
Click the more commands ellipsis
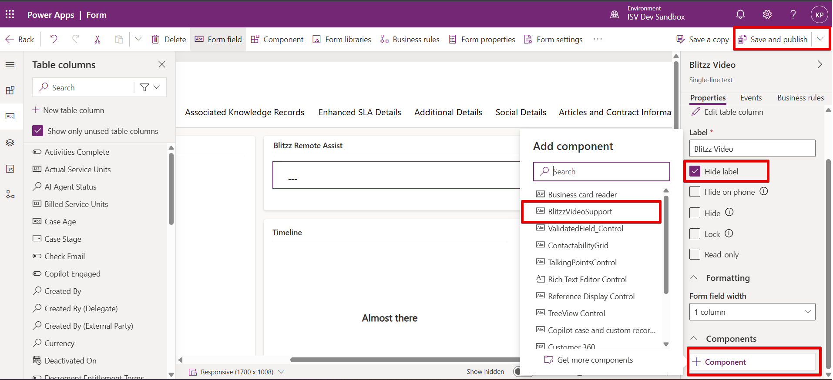tap(598, 39)
